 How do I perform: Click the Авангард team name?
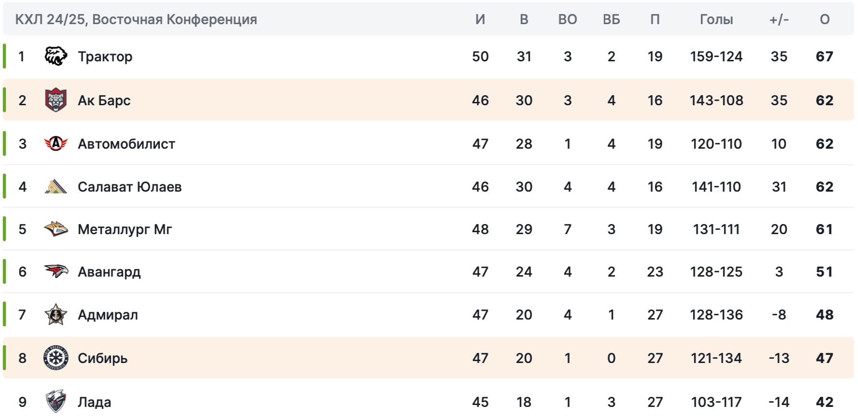tap(109, 272)
